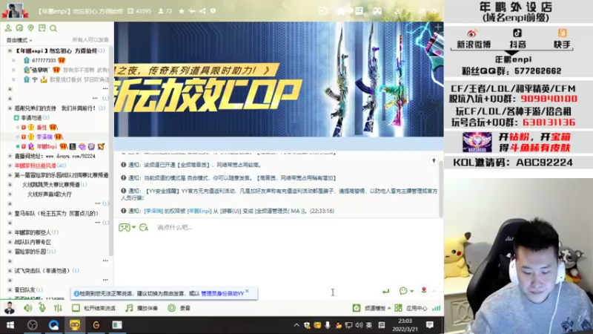Screen dimensions: 593x334
Task: Click 播放伴奏 music accompaniment button
Action: [142, 308]
